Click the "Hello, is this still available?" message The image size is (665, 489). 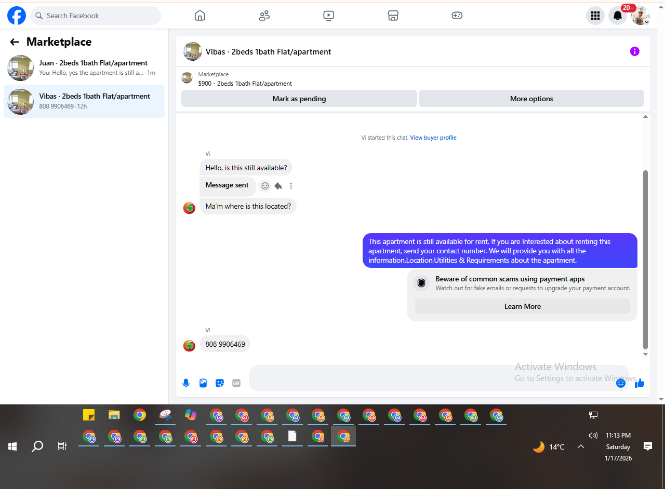pos(246,168)
